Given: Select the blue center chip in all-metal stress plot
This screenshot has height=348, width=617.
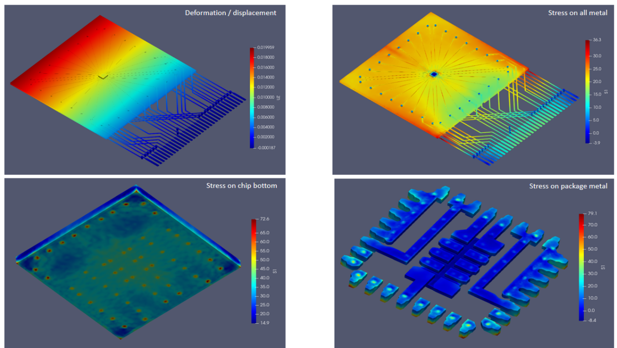Looking at the screenshot, I should tap(433, 75).
